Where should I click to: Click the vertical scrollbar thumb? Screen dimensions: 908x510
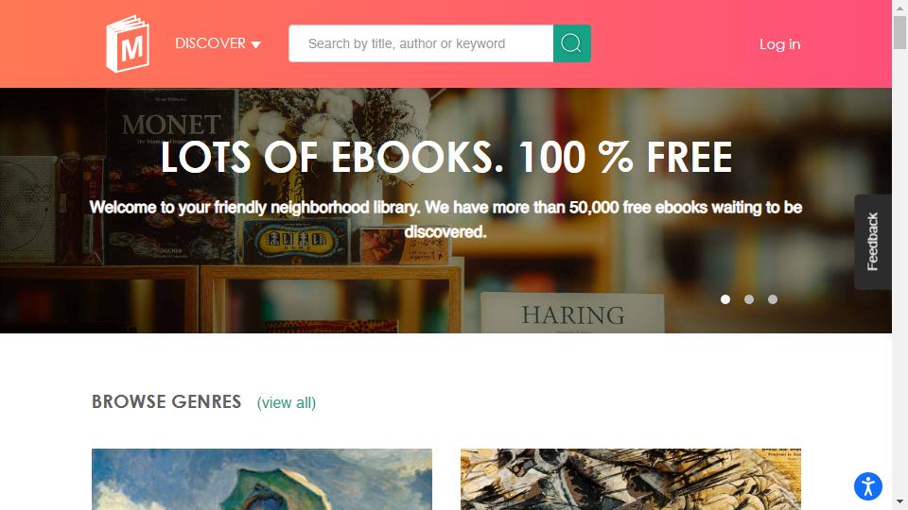point(899,32)
